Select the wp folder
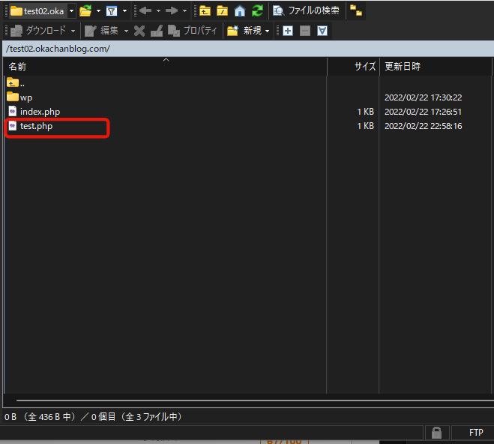 point(26,97)
